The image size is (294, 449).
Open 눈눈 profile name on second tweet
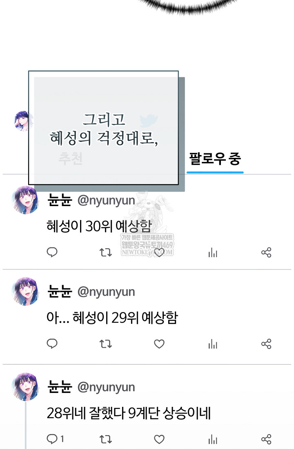60,291
